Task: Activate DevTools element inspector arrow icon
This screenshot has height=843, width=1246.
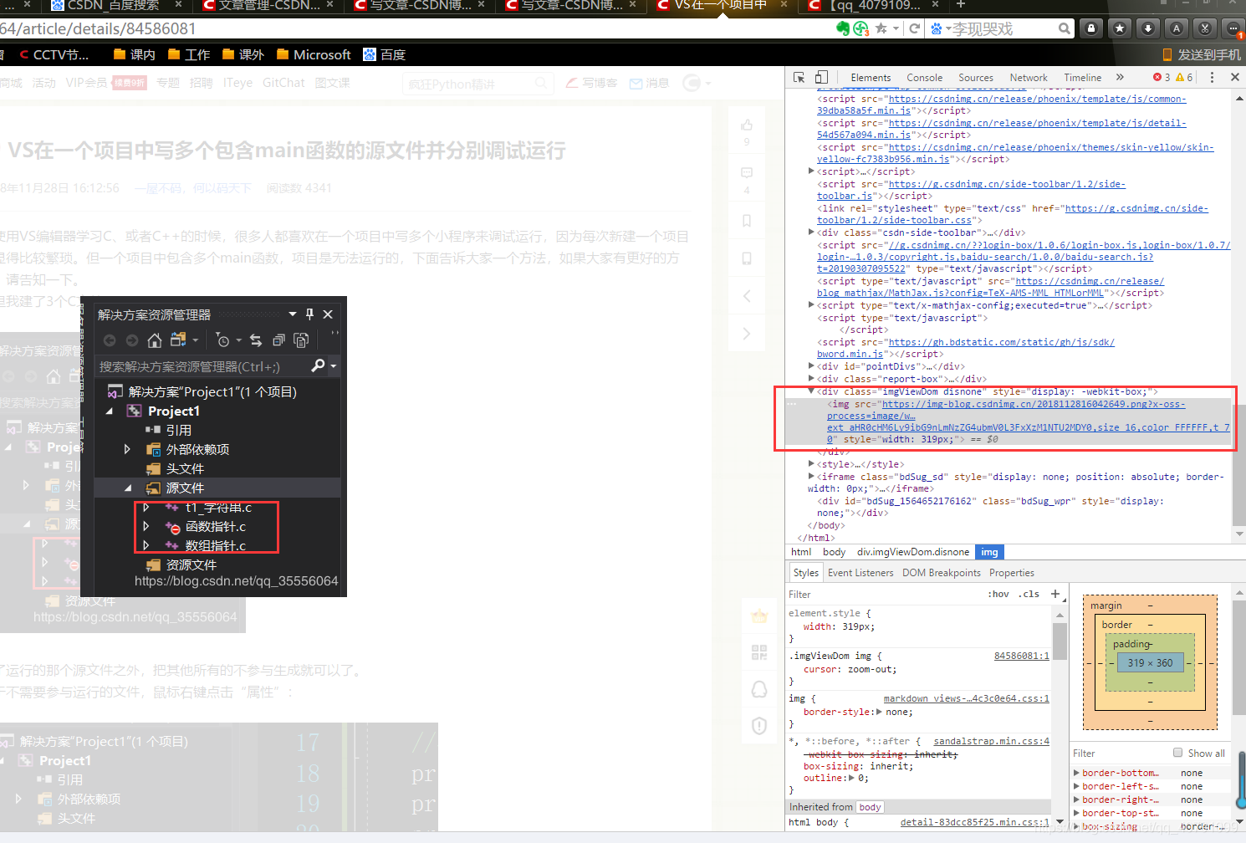Action: click(x=799, y=77)
